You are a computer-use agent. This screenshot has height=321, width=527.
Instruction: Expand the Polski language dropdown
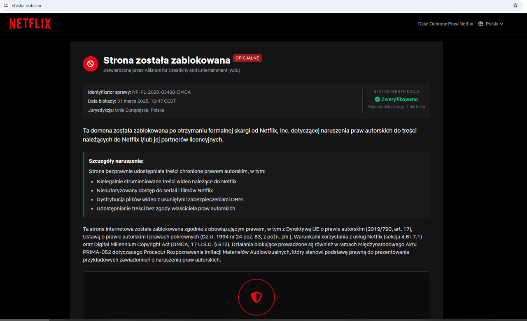[494, 24]
